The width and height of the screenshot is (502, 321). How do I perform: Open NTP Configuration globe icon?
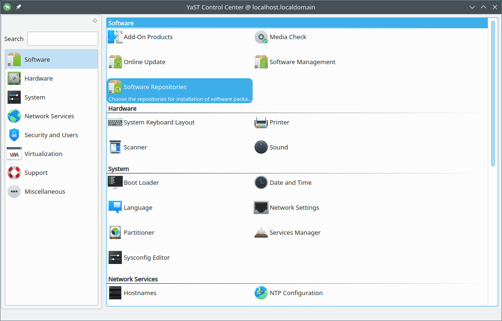pos(261,293)
